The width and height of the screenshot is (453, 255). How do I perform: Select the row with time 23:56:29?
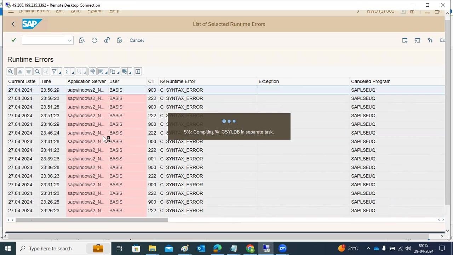tap(226, 90)
